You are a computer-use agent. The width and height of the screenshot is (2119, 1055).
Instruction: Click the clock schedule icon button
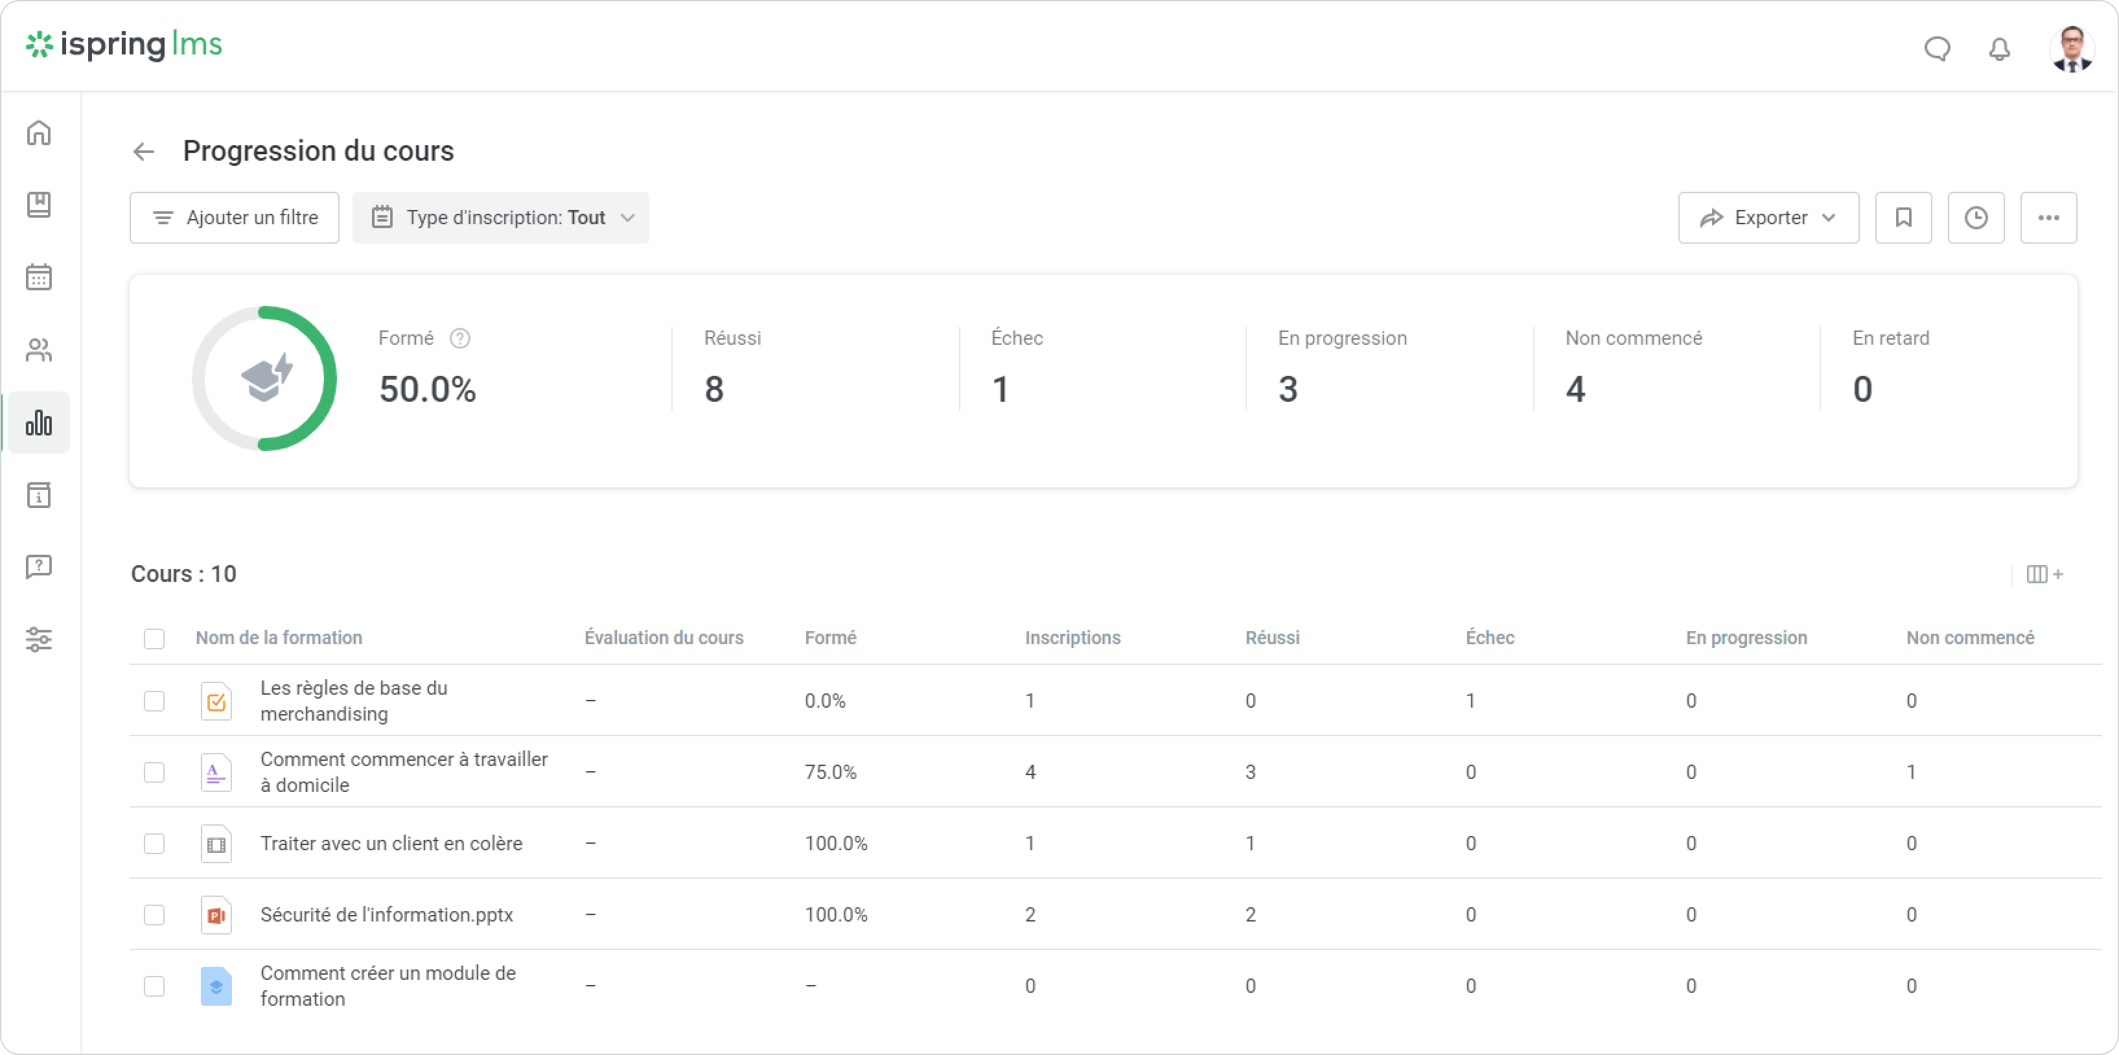click(1975, 218)
